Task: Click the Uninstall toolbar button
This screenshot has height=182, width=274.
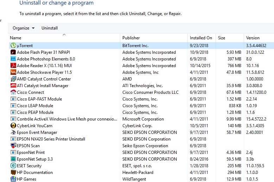Action: (50, 28)
